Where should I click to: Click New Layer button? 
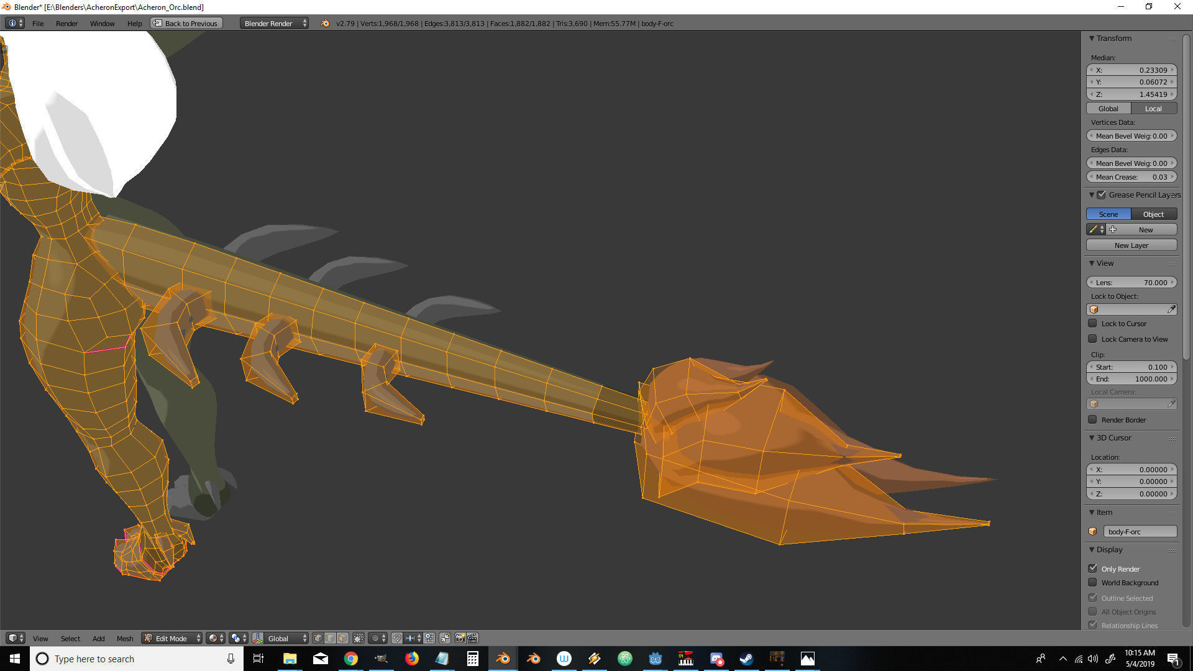[x=1131, y=245]
